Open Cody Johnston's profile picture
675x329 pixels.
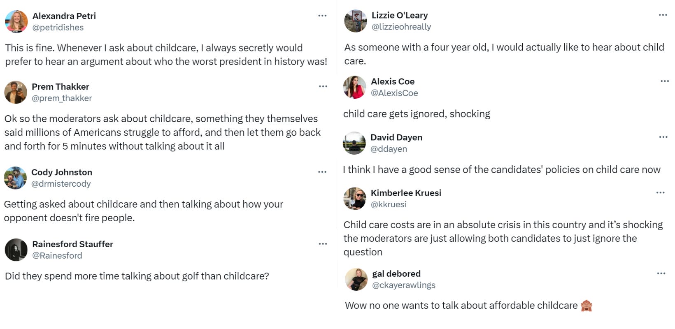point(15,178)
